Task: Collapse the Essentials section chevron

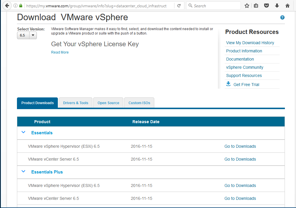Action: point(23,132)
